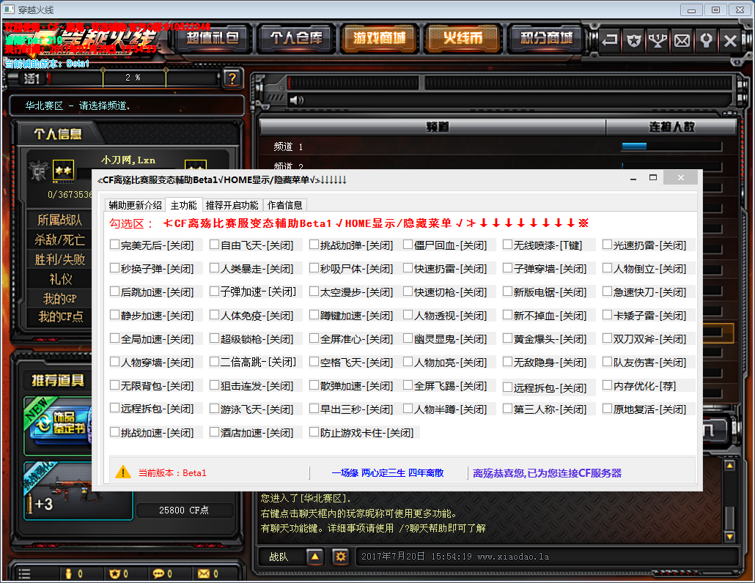
Task: Click the experience progress bar showing 2 %
Action: pos(133,78)
